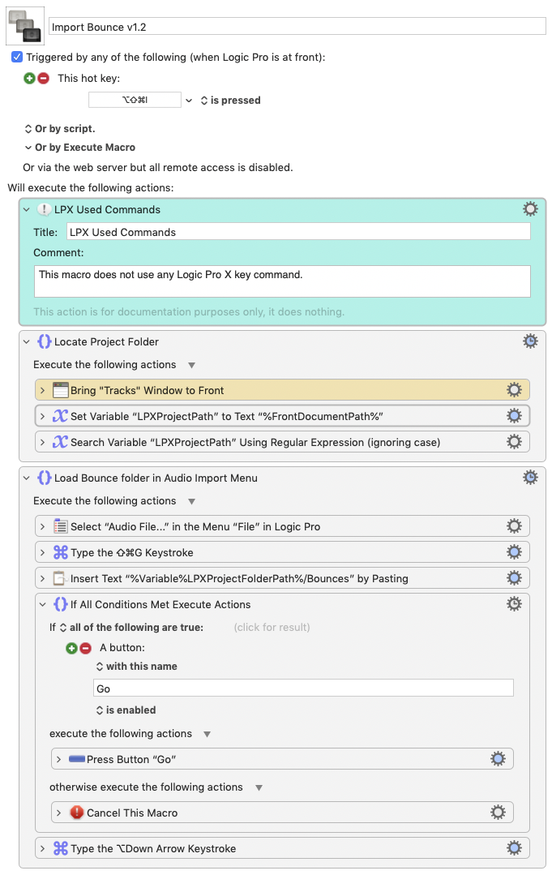552x875 pixels.
Task: Click the Load Bounce folder braces icon
Action: (x=44, y=478)
